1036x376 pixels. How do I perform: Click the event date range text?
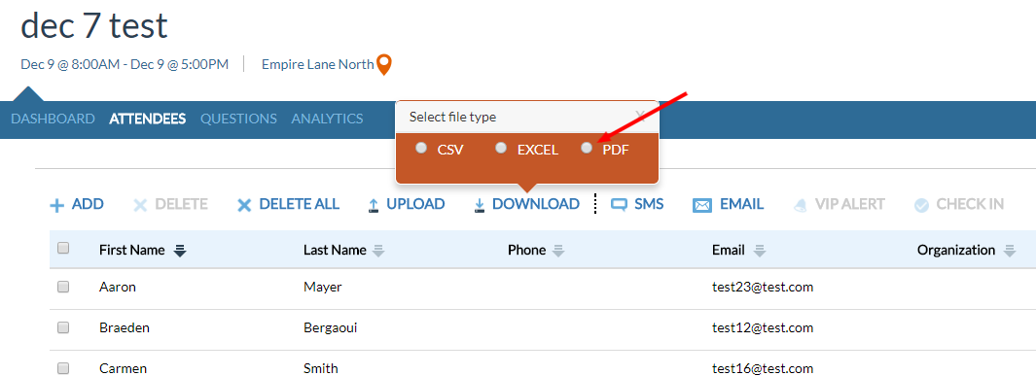tap(125, 64)
